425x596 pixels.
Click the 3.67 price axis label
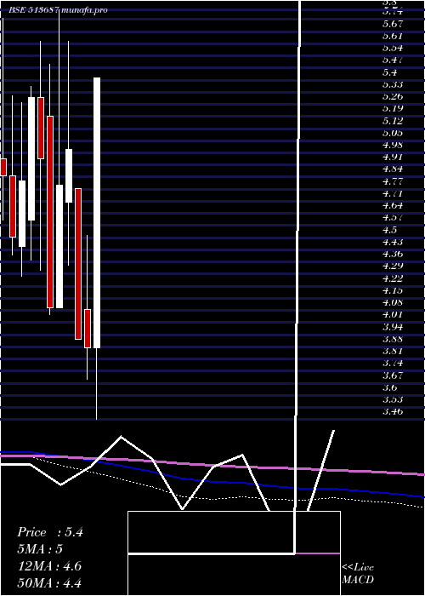pos(393,375)
